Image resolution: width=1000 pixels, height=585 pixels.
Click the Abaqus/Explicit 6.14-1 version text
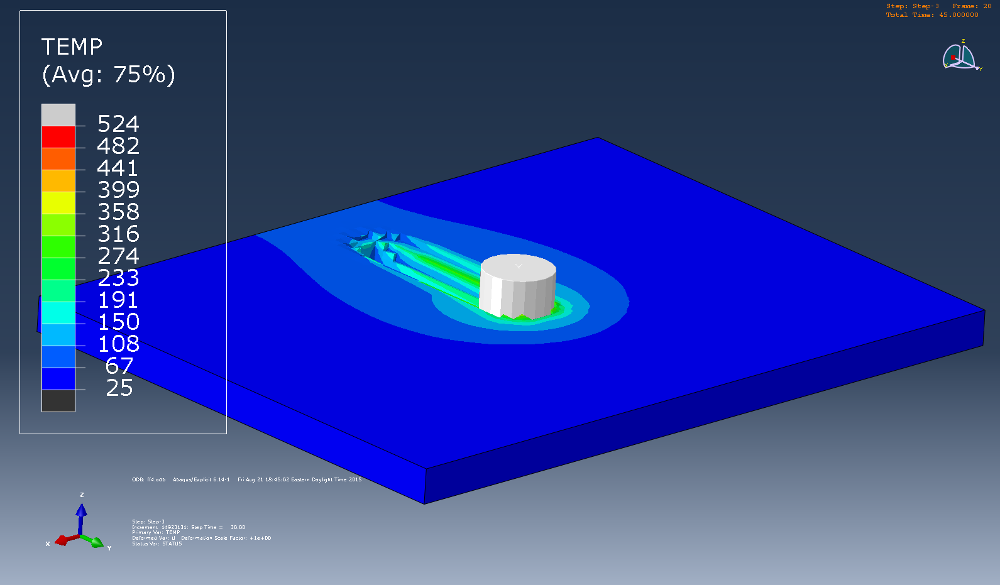[201, 479]
